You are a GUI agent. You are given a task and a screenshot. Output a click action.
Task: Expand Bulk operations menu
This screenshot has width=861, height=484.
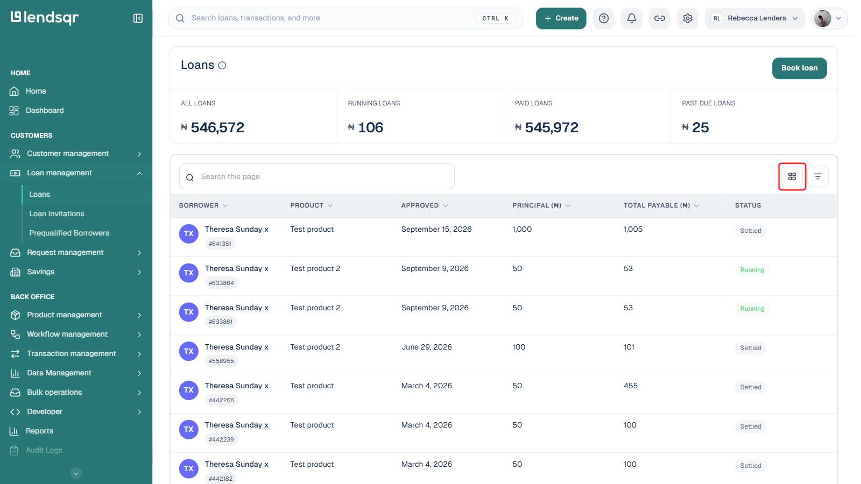(x=76, y=393)
